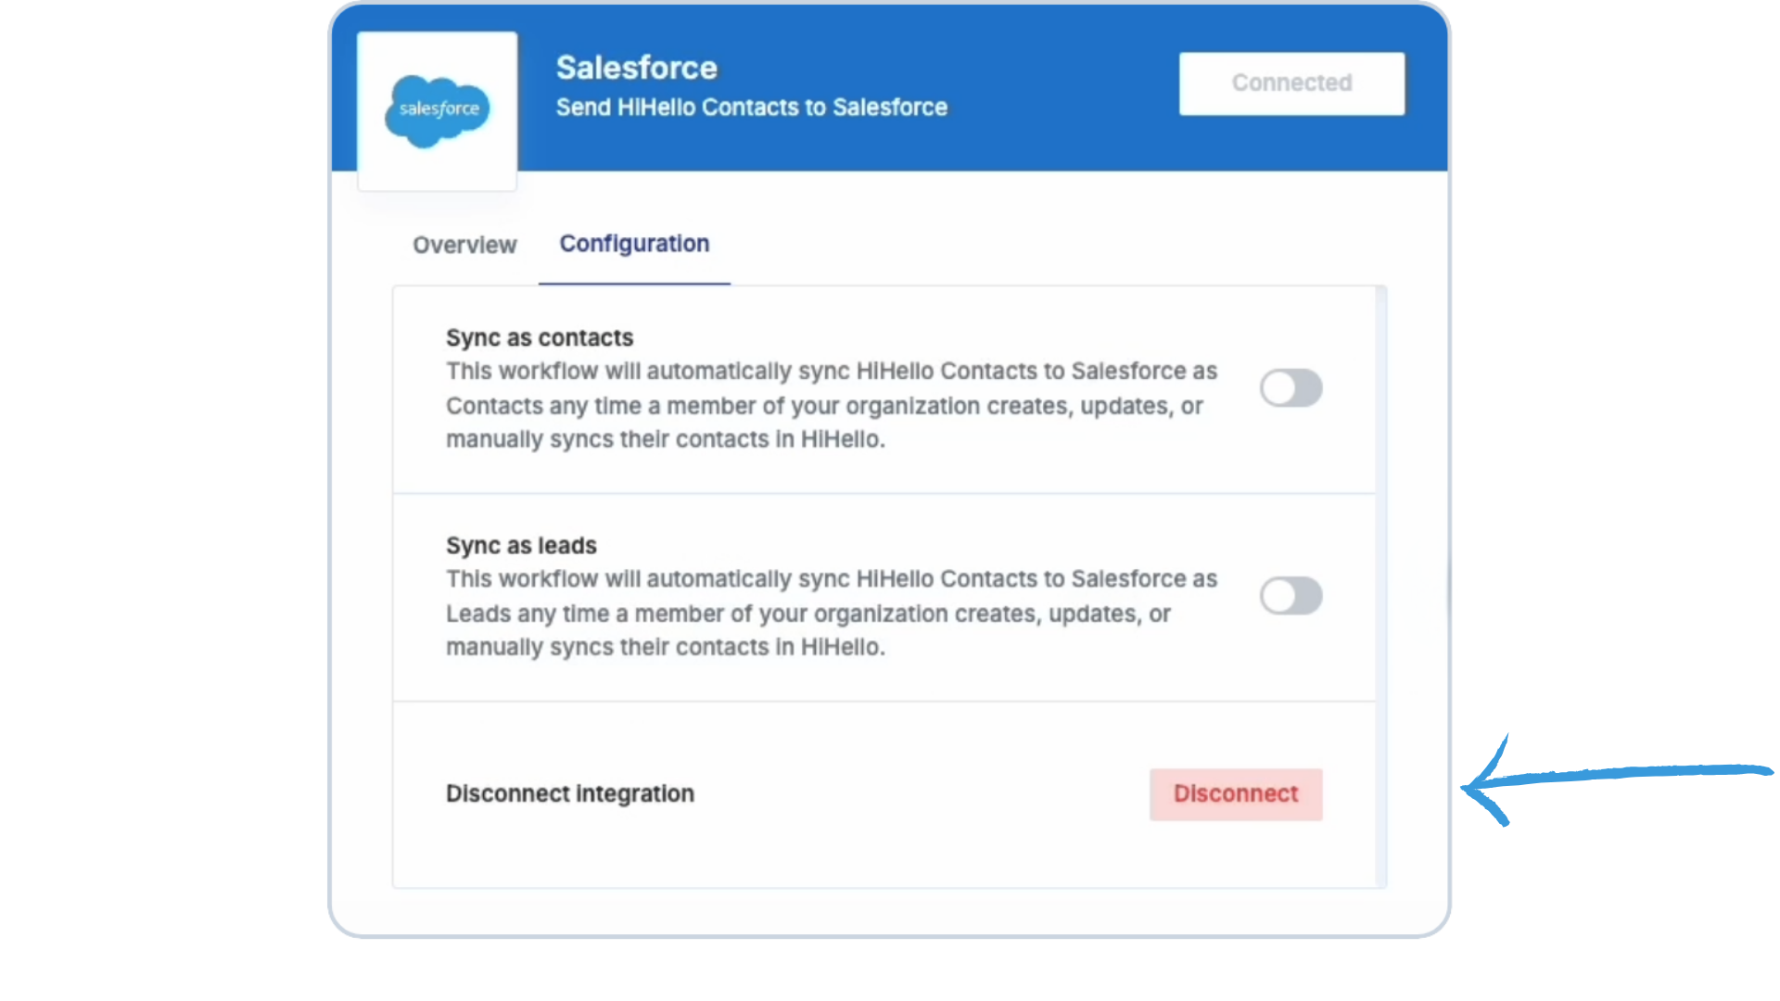Click the Salesforce title heading
Image resolution: width=1780 pixels, height=1001 pixels.
[636, 68]
